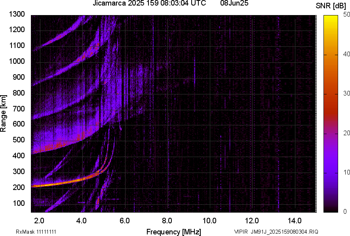Click the range tick label '900'
The height and width of the screenshot is (236, 350).
coord(19,77)
